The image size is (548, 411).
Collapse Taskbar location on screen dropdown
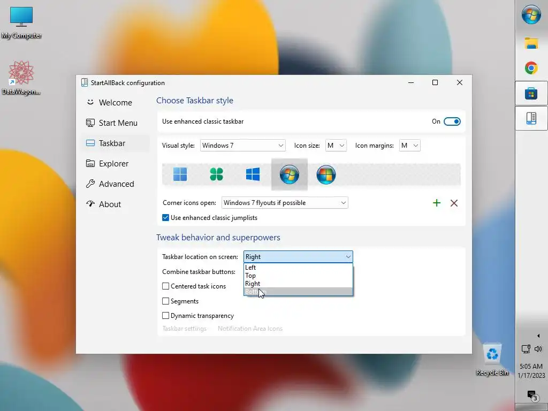click(298, 256)
